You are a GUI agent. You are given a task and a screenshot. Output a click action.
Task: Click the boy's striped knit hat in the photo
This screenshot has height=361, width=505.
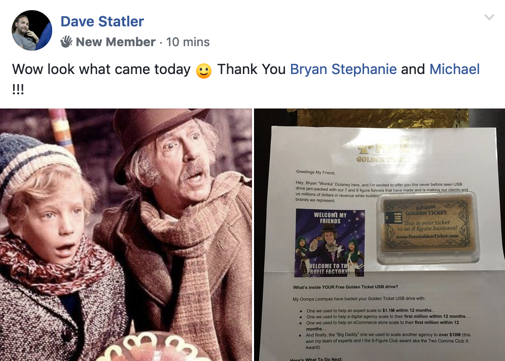tap(38, 166)
